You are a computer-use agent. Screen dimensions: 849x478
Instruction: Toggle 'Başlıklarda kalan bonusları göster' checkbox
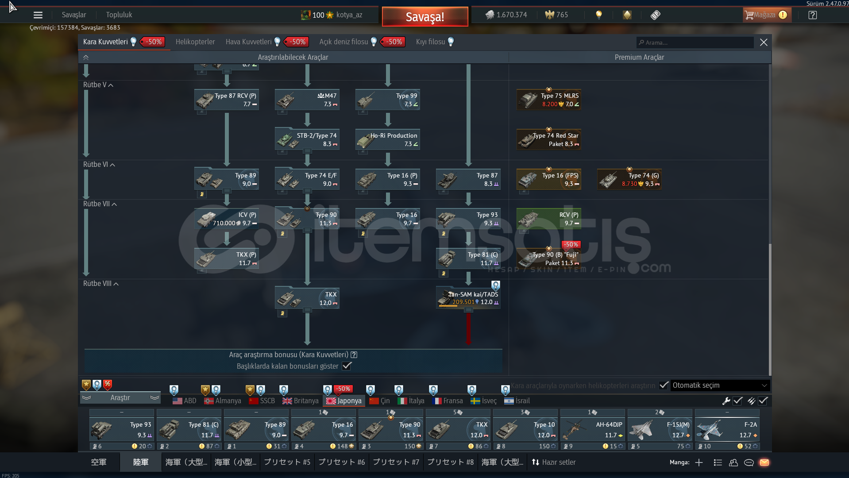coord(347,366)
